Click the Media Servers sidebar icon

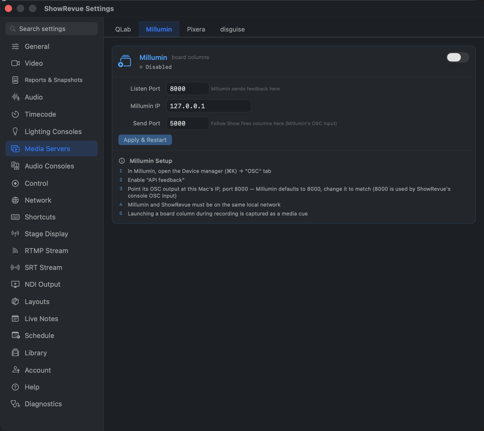[15, 149]
